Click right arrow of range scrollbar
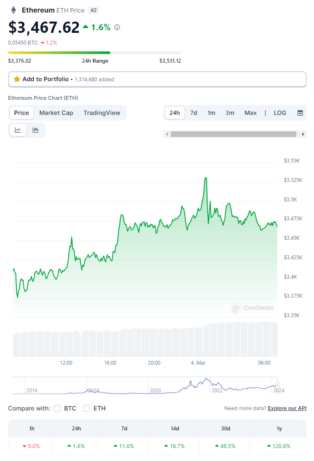The width and height of the screenshot is (314, 461). [x=303, y=134]
